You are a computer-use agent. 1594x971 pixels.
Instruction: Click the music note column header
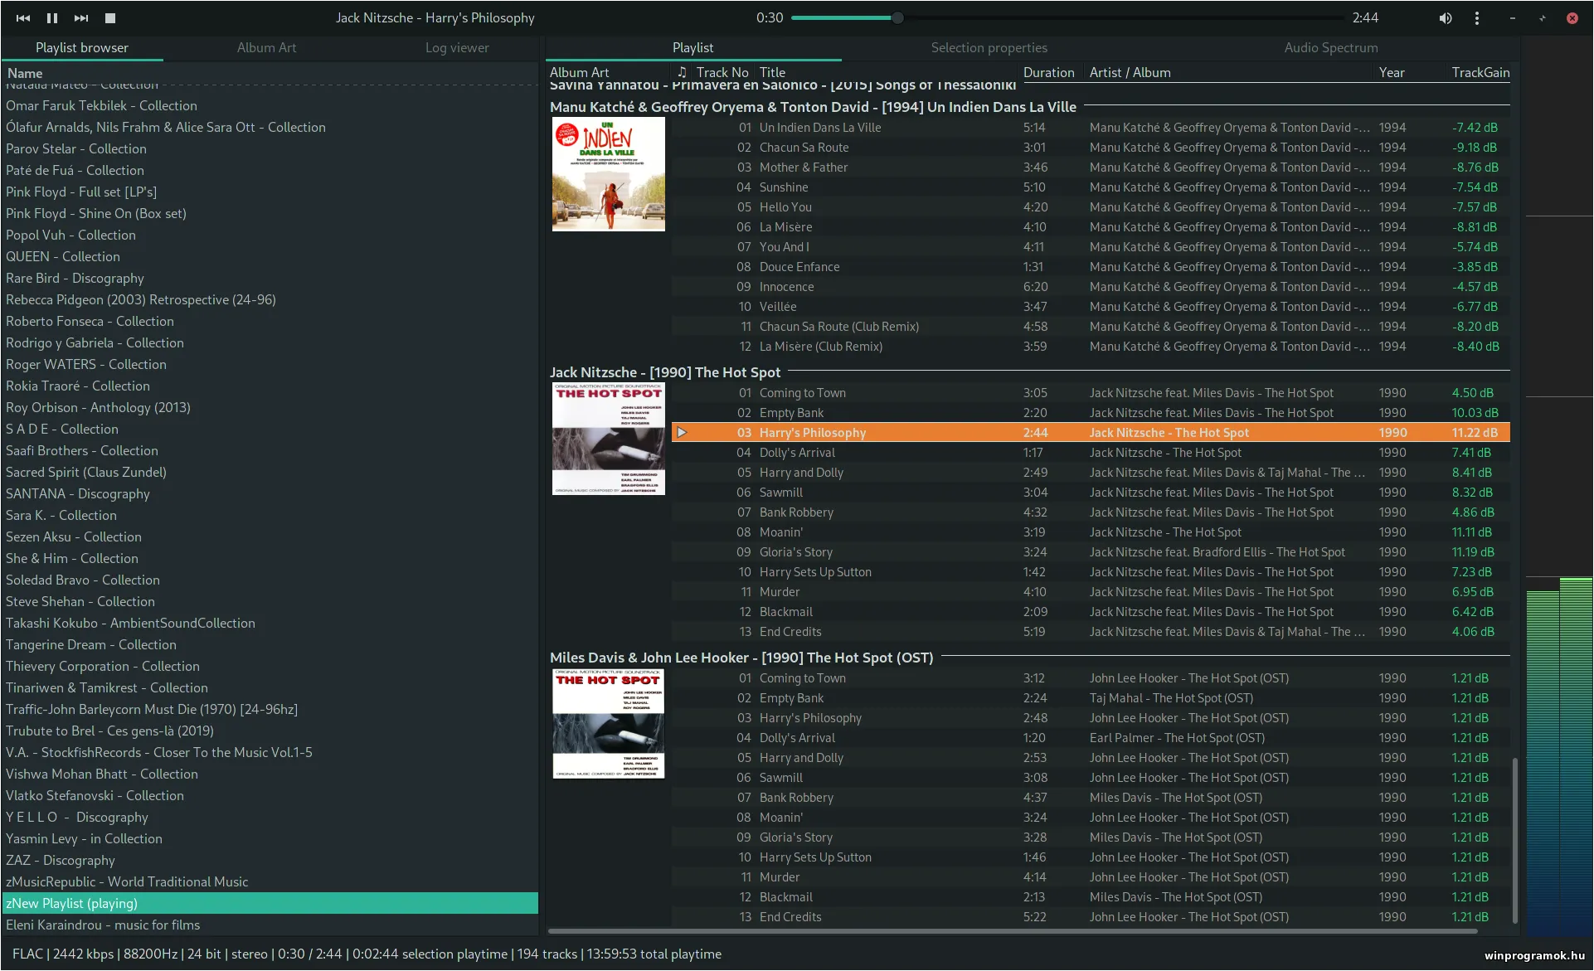tap(682, 72)
